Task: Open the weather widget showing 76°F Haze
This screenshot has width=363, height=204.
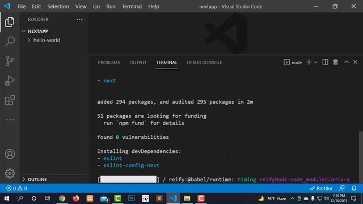Action: point(272,198)
